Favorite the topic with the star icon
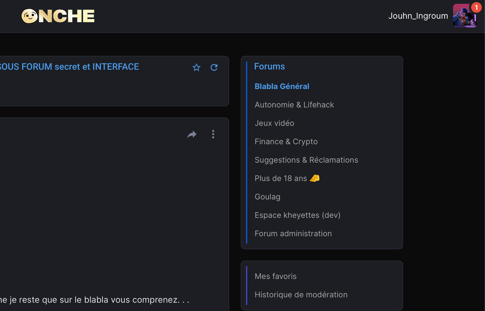Image resolution: width=485 pixels, height=311 pixels. point(197,67)
